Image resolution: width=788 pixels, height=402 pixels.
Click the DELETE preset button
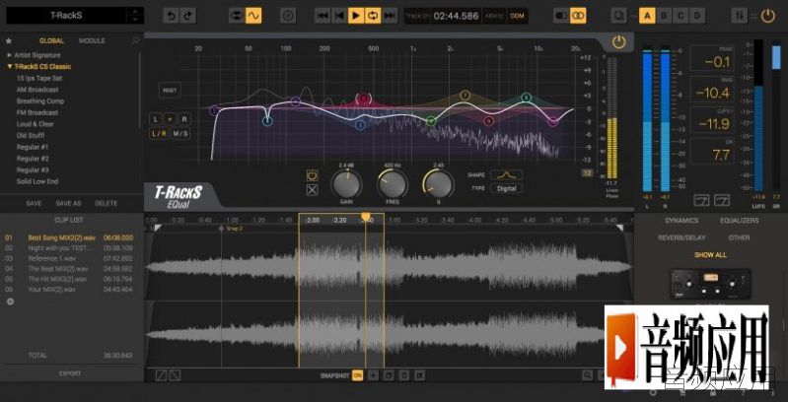click(107, 203)
